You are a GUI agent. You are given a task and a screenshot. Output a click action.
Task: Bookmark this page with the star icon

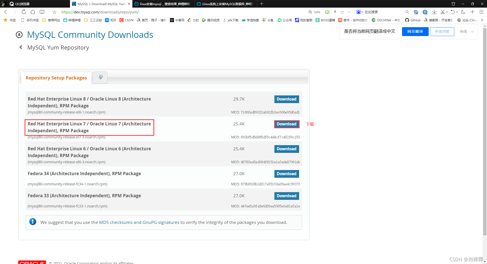pos(55,12)
